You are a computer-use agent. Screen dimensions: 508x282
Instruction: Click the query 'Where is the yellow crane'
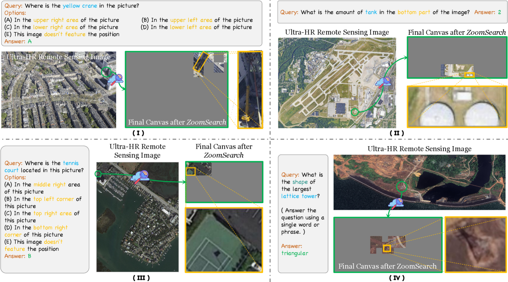click(x=72, y=6)
